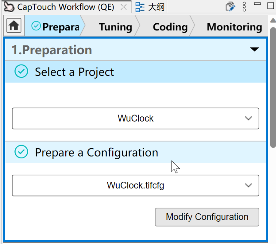The width and height of the screenshot is (276, 244).
Task: Click the edit icon in the view toolbar
Action: coord(230,7)
